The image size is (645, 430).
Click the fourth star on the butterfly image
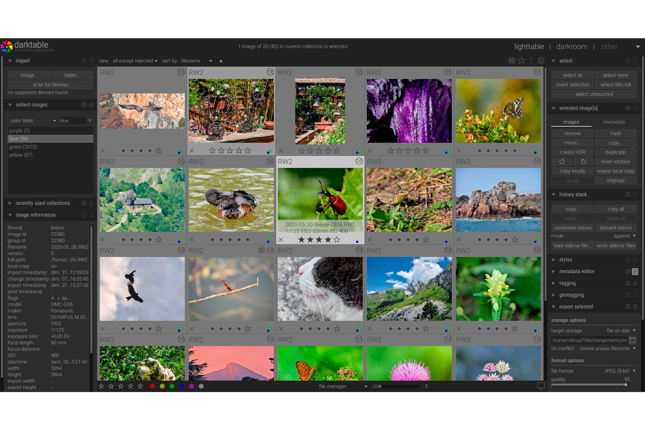tap(507, 150)
